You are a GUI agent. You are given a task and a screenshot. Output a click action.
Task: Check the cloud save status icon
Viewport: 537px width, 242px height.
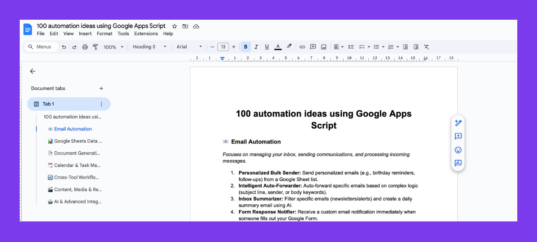196,26
